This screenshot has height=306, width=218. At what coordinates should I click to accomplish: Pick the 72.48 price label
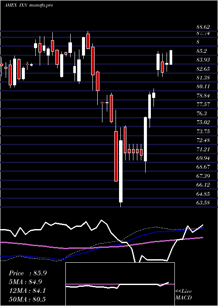click(203, 140)
